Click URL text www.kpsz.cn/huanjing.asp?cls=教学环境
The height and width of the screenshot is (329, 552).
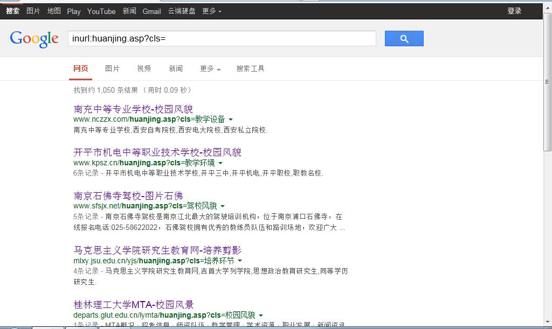[x=144, y=163]
